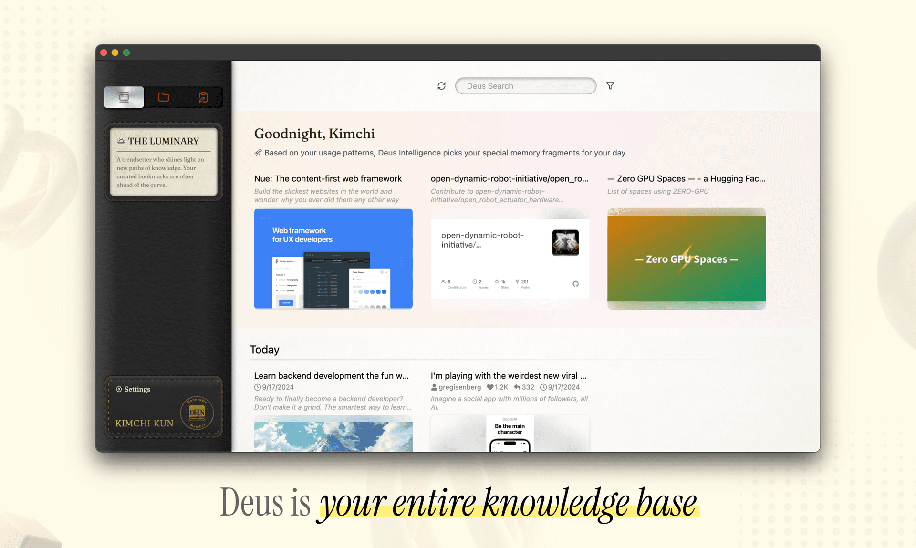916x548 pixels.
Task: Click the filter icon on the right
Action: pos(610,85)
